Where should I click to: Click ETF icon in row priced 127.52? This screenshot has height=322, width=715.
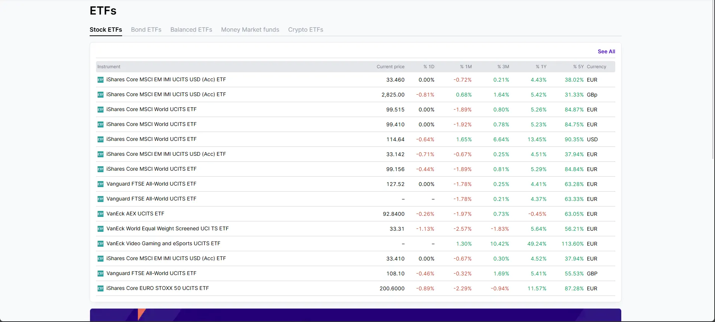click(100, 184)
